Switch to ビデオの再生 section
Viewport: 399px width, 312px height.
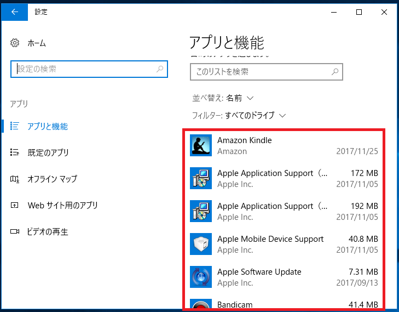click(x=48, y=232)
